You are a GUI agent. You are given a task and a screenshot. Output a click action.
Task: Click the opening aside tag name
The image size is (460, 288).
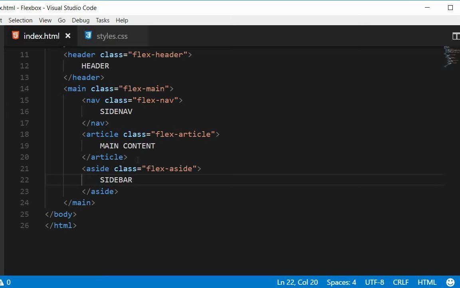(97, 169)
